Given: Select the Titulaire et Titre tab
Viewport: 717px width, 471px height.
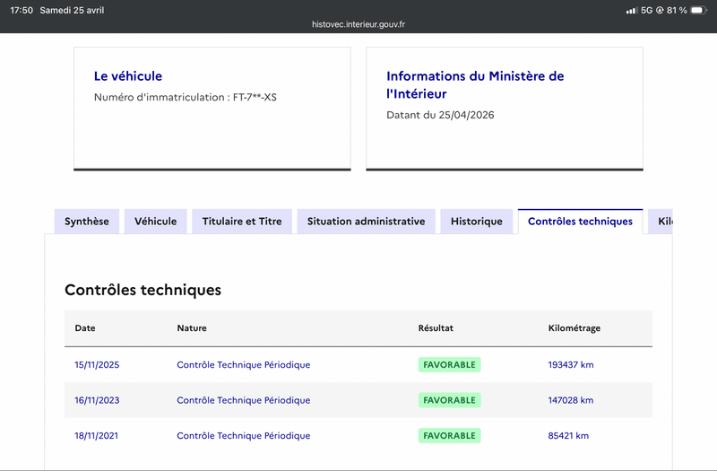Looking at the screenshot, I should click(242, 222).
